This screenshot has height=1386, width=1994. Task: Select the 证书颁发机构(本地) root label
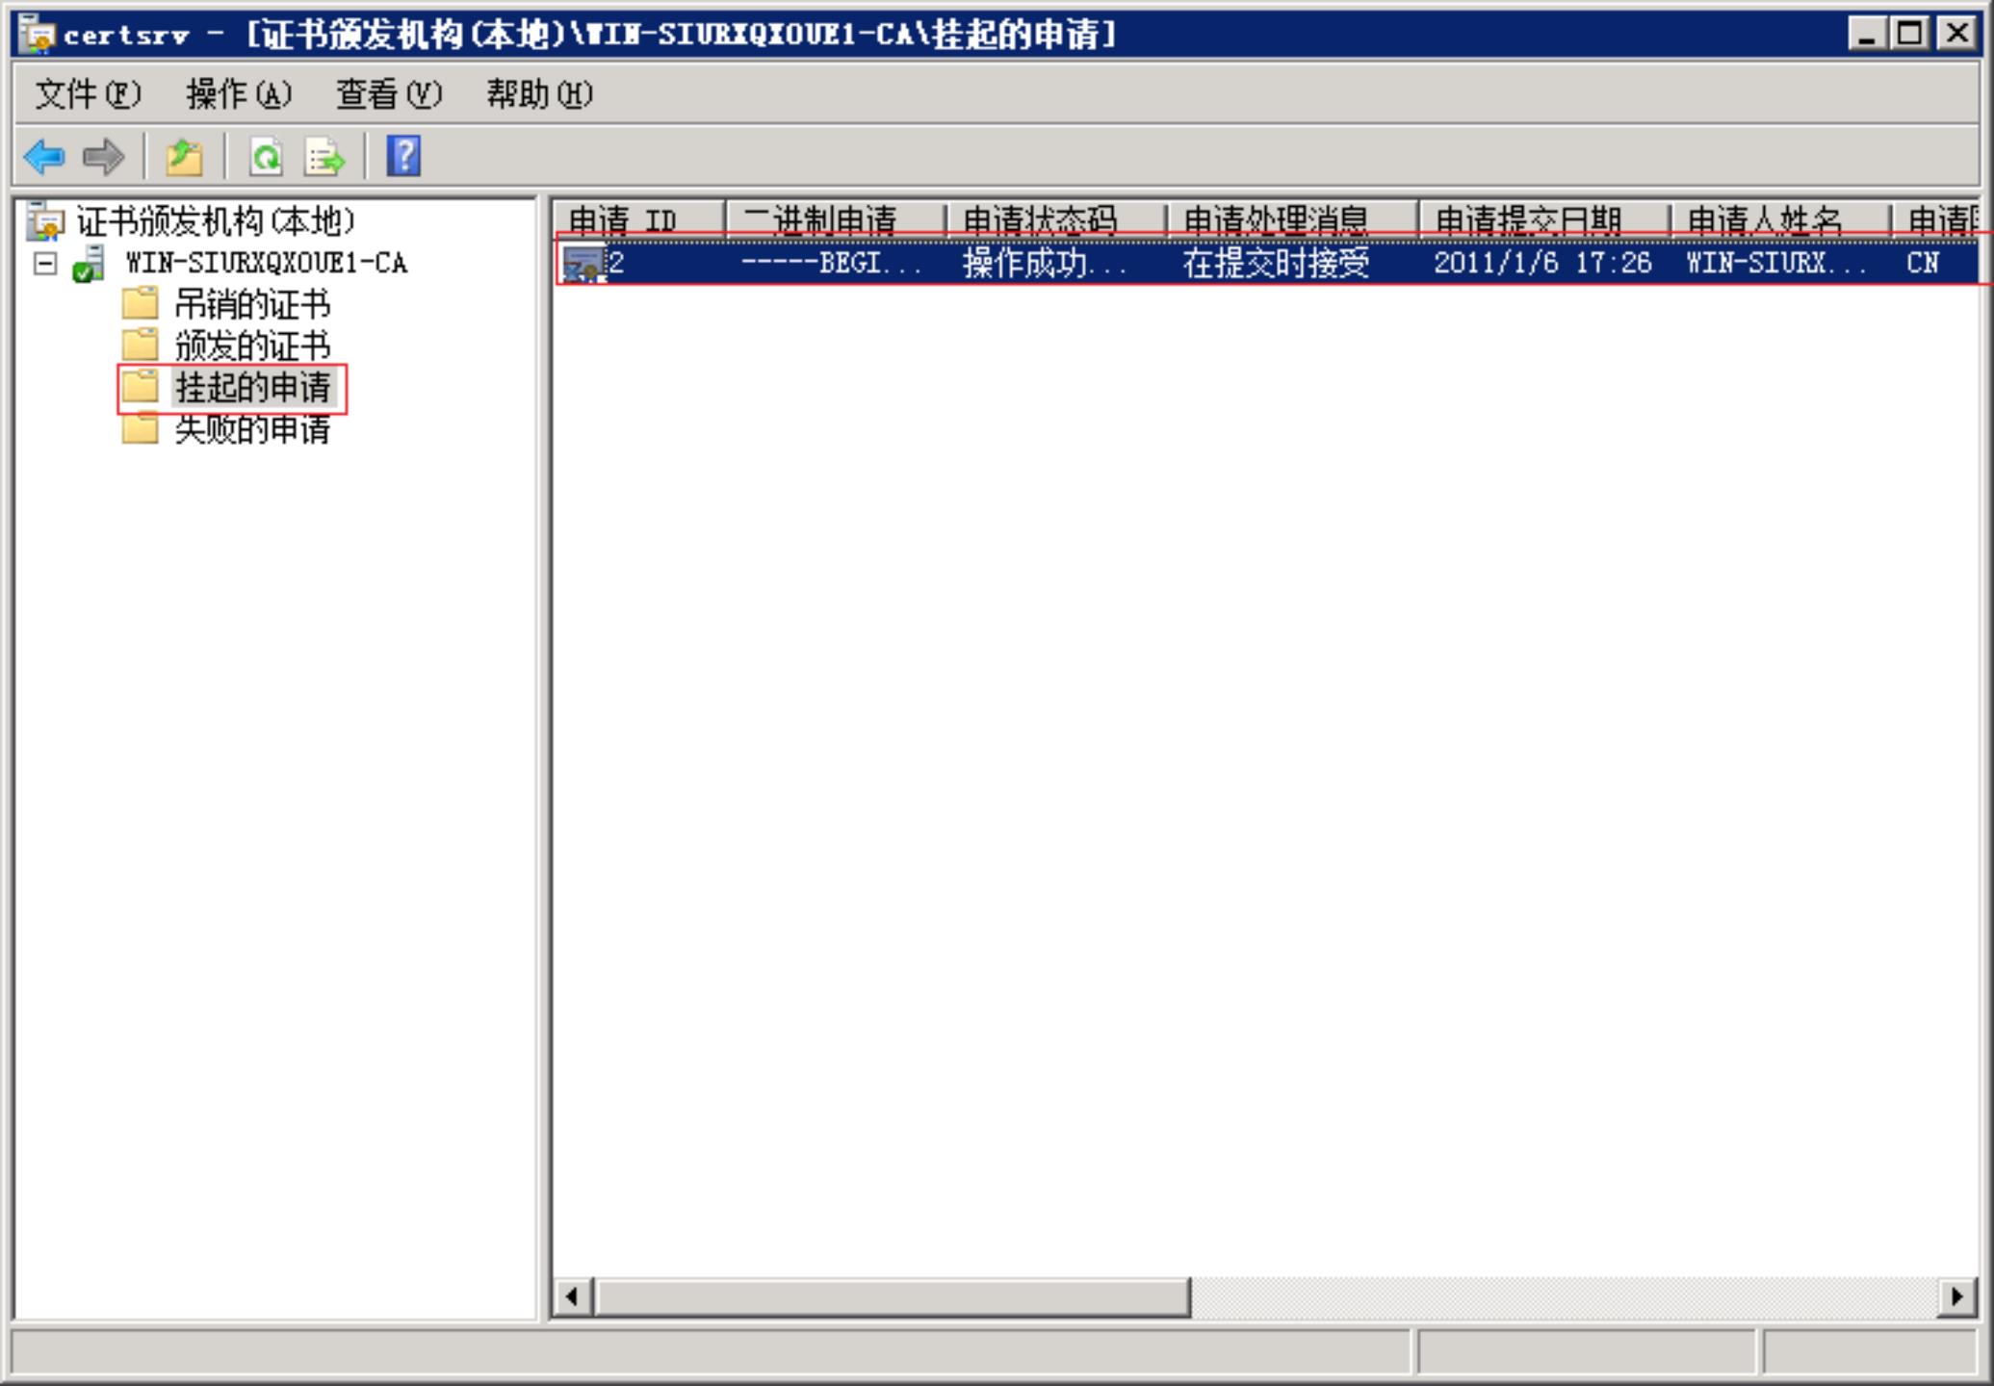[x=217, y=221]
